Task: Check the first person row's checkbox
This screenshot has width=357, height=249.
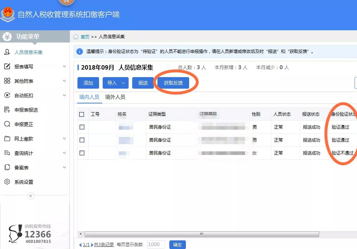Action: (x=82, y=127)
